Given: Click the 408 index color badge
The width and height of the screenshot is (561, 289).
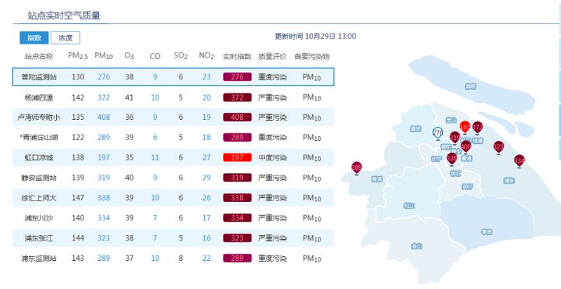Looking at the screenshot, I should click(237, 118).
